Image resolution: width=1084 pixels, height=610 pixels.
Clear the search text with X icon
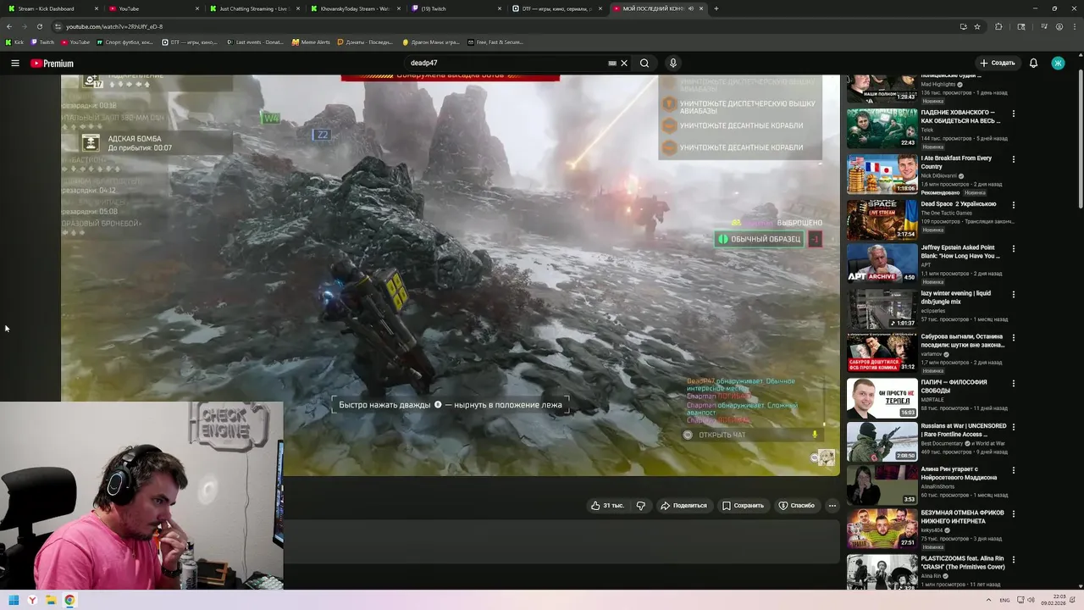[x=624, y=64]
